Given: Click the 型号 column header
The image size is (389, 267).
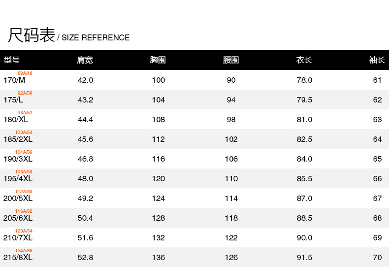Looking at the screenshot, I should tap(12, 60).
